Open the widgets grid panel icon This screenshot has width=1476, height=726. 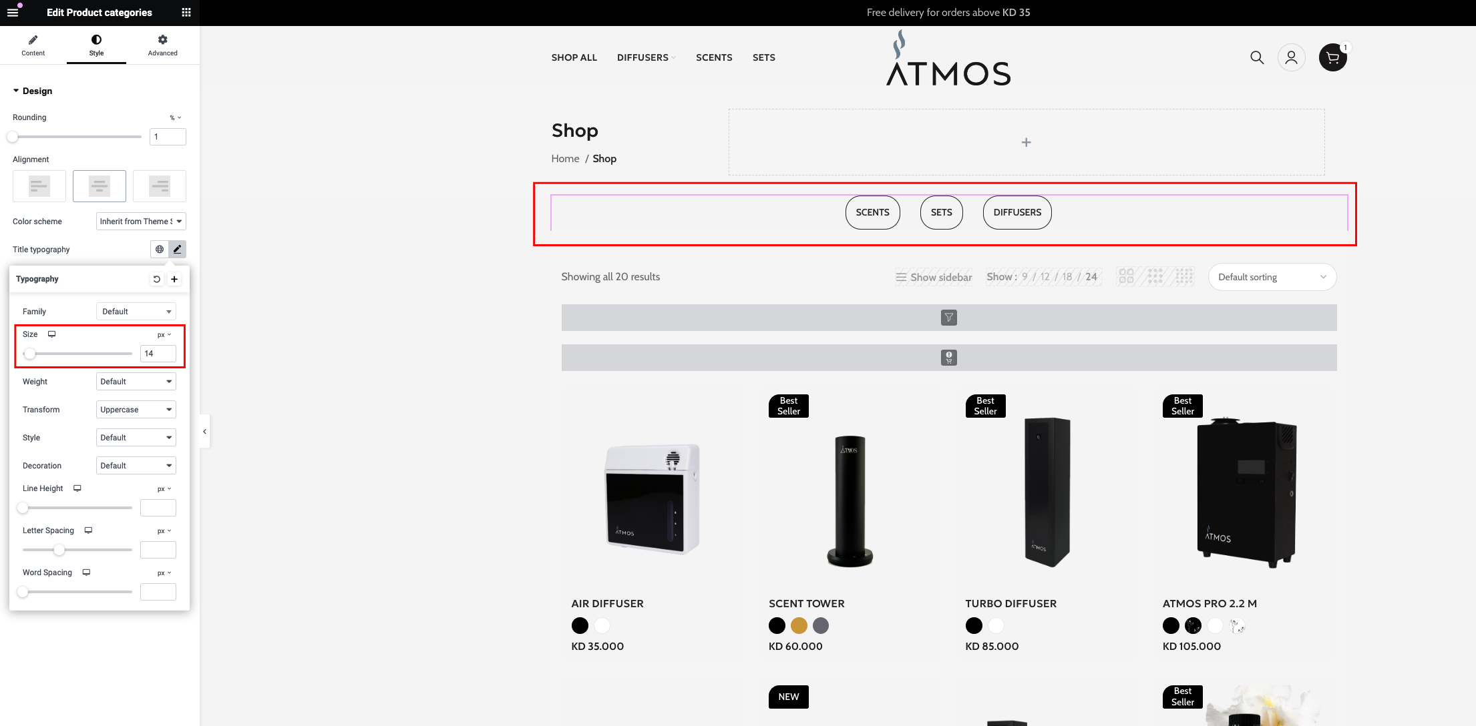click(186, 13)
